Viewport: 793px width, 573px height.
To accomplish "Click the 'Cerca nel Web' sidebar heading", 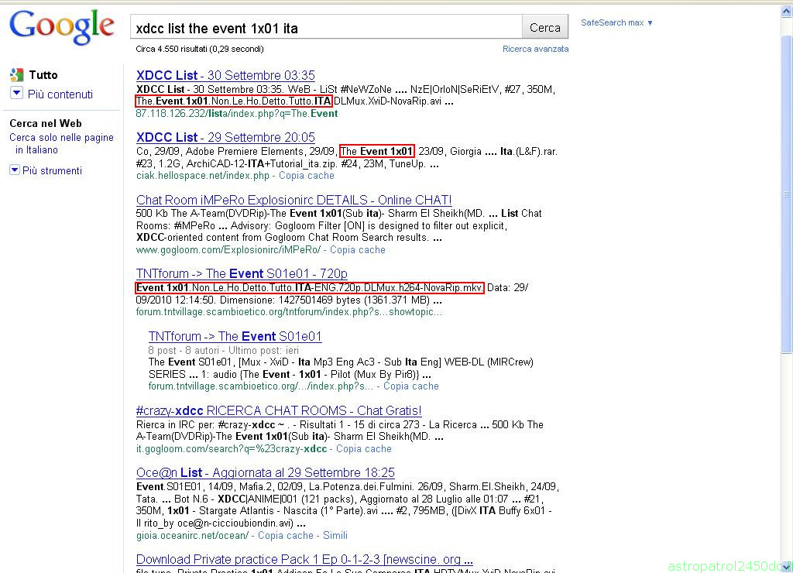I will (46, 123).
